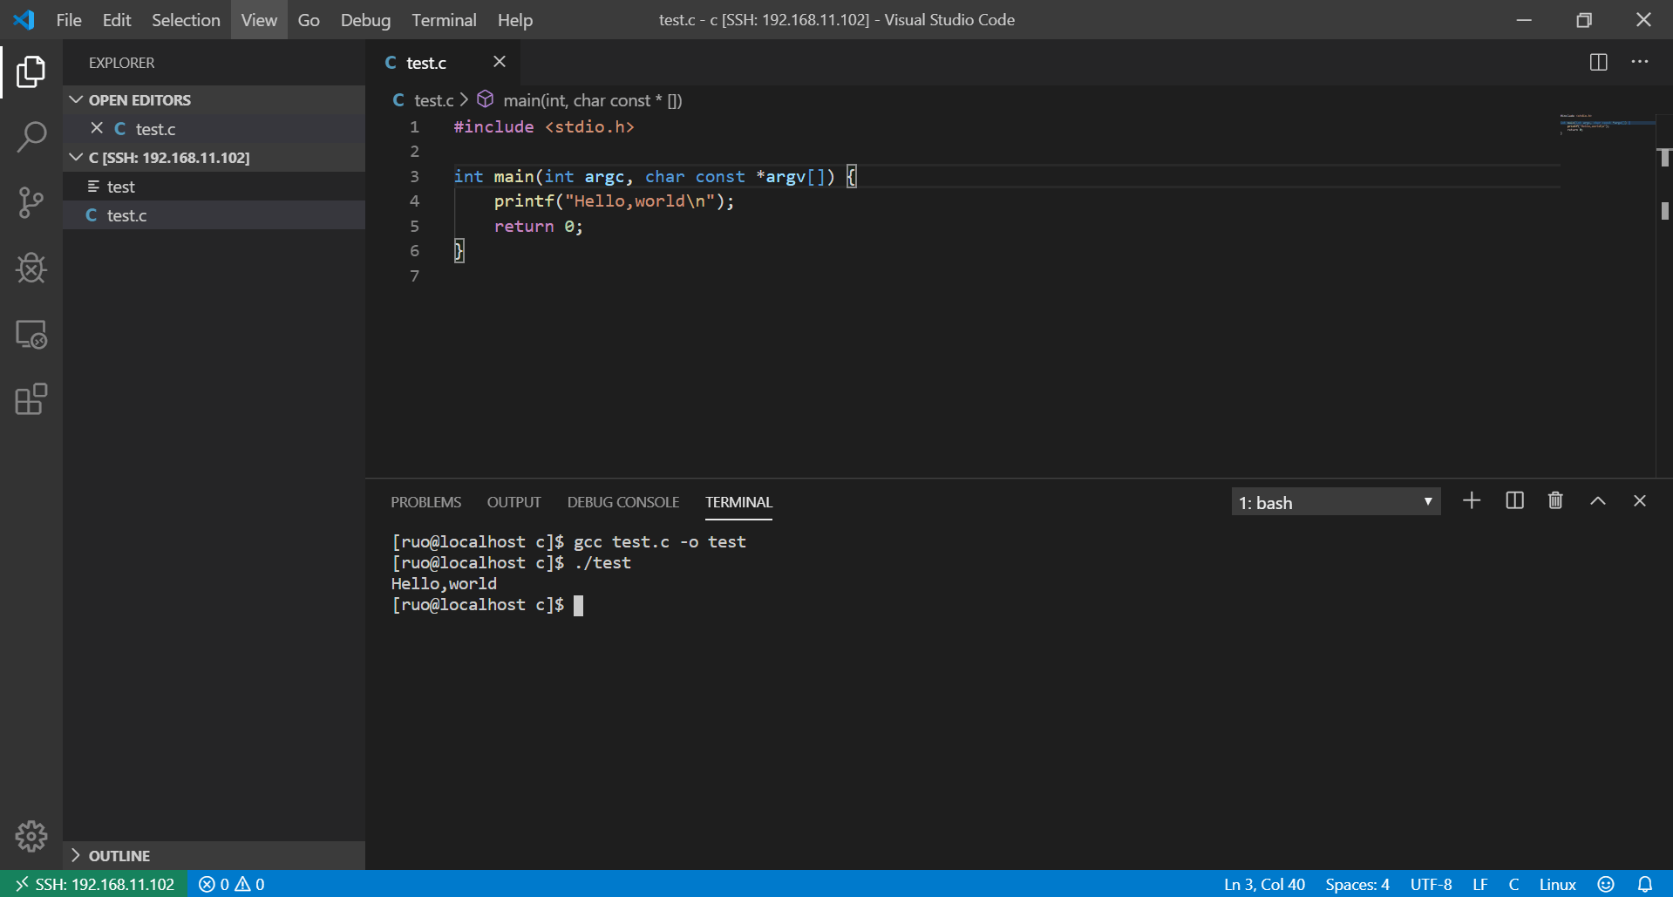The height and width of the screenshot is (897, 1673).
Task: Collapse the OPEN EDITORS section
Action: point(139,100)
